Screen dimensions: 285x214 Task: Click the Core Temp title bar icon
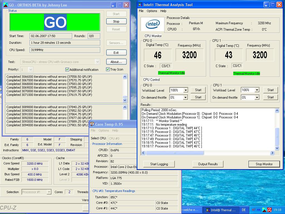[x=92, y=124]
